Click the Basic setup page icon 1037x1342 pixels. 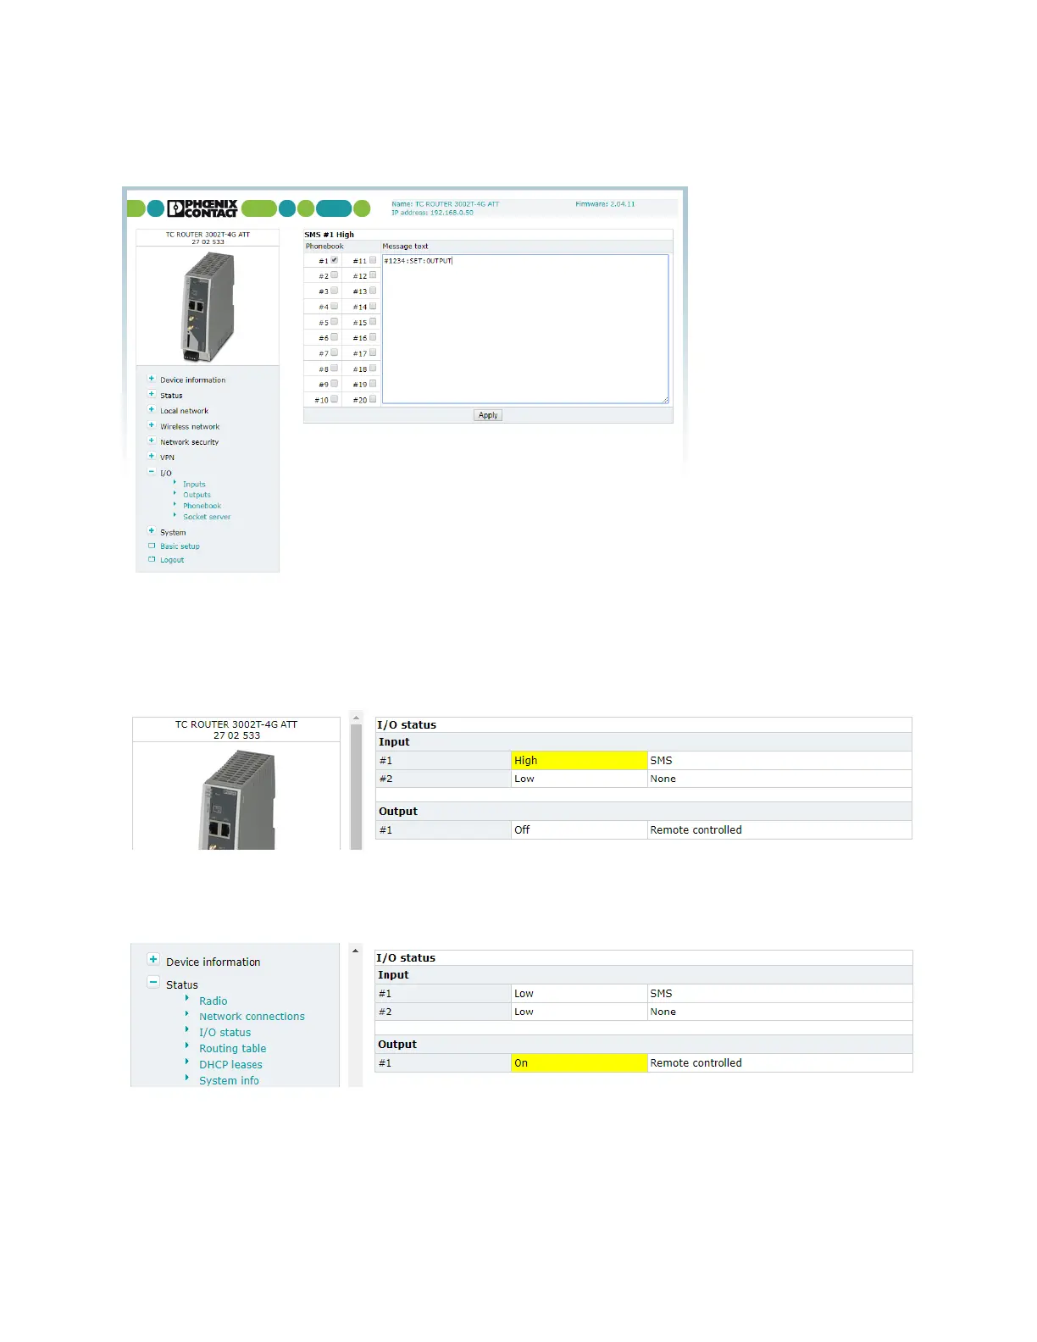point(152,546)
